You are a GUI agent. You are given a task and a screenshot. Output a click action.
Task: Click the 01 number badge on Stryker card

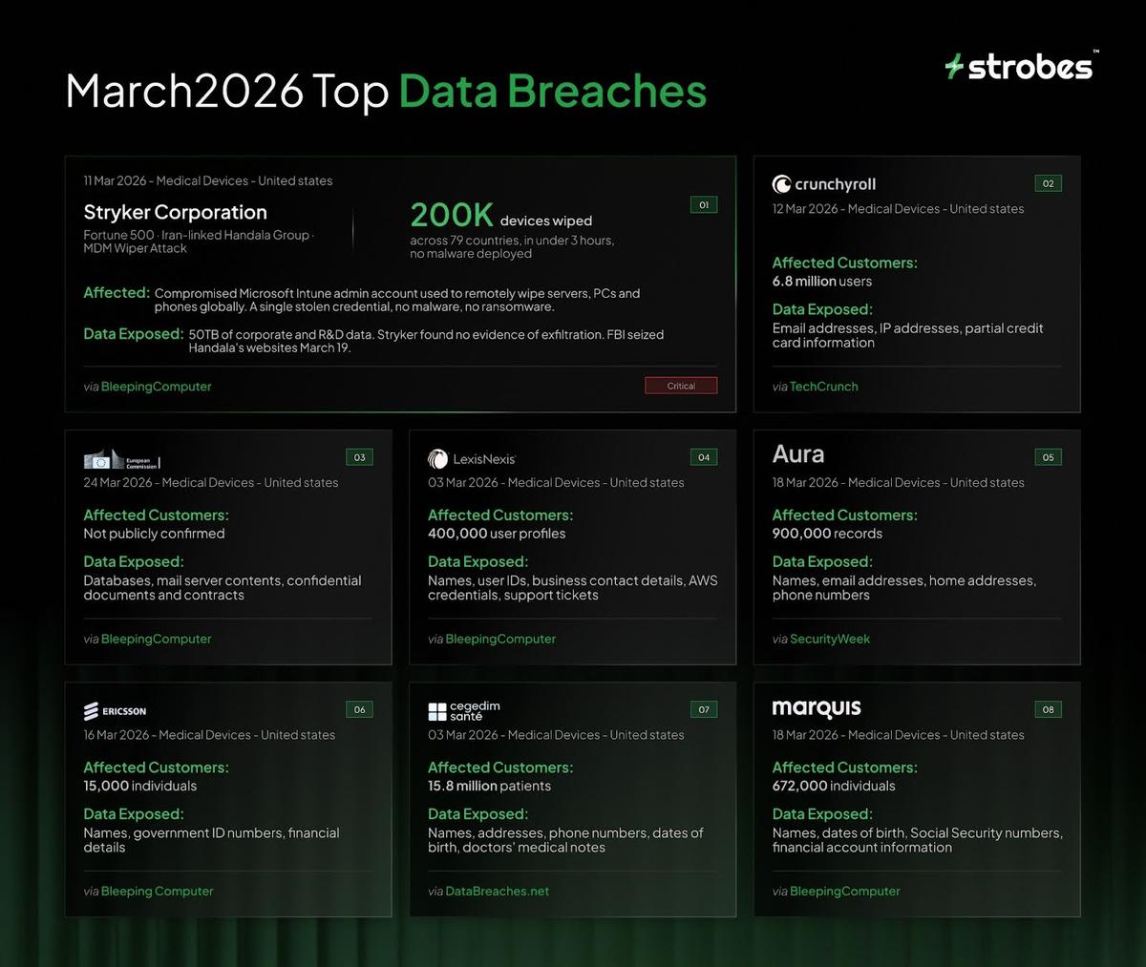pyautogui.click(x=704, y=204)
